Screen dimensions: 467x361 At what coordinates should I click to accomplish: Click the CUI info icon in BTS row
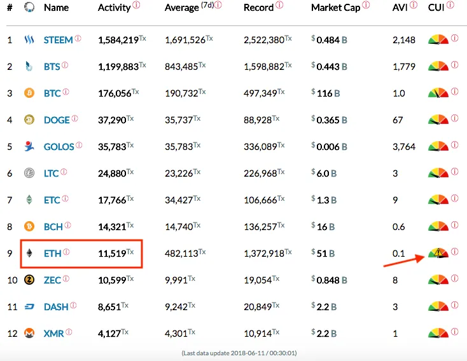pos(455,65)
